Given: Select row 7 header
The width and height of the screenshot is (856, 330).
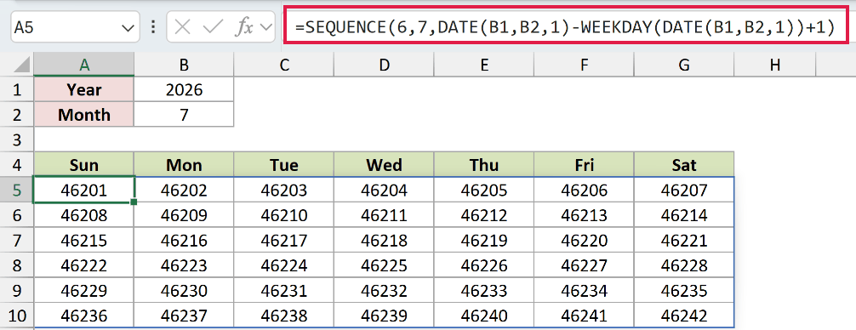Looking at the screenshot, I should coord(16,240).
